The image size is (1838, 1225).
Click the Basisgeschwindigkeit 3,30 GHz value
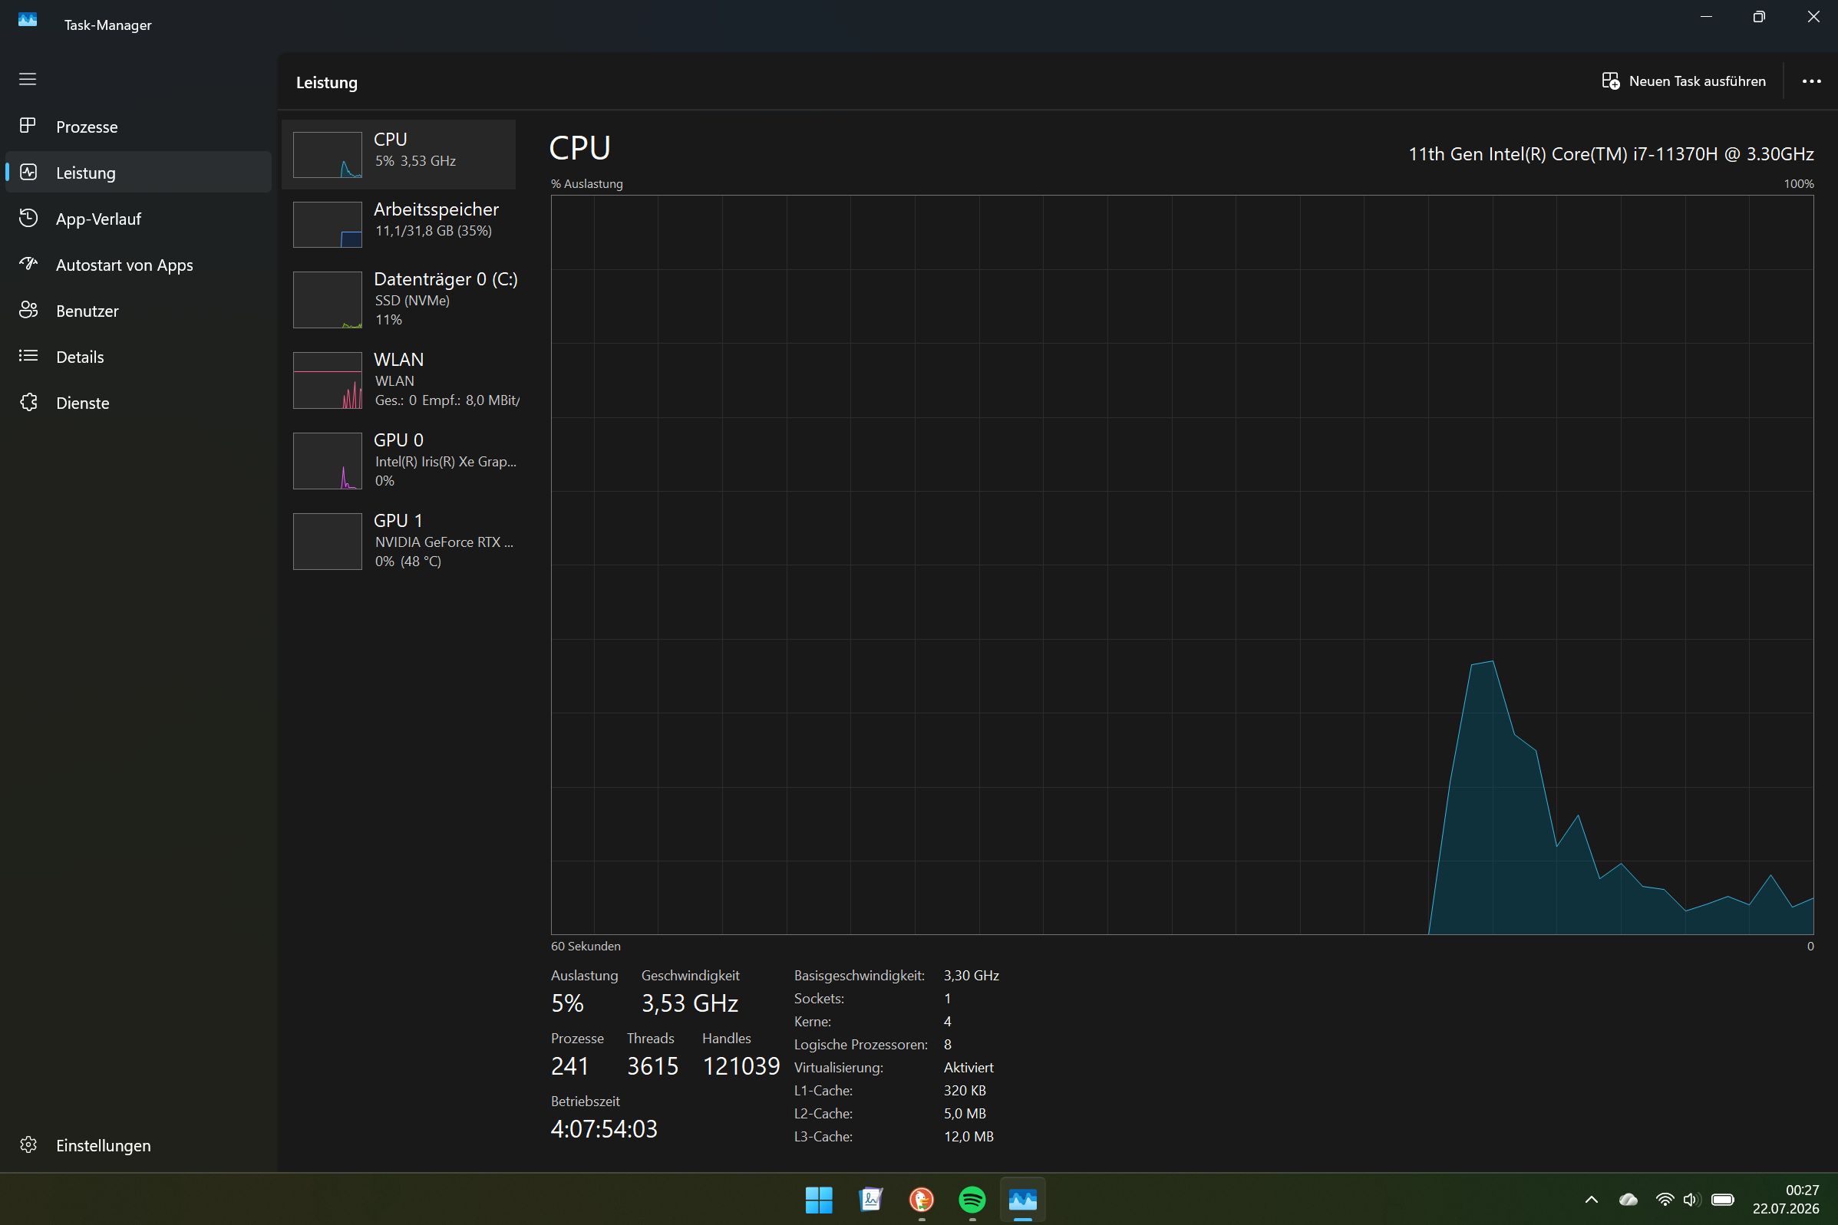click(x=972, y=975)
